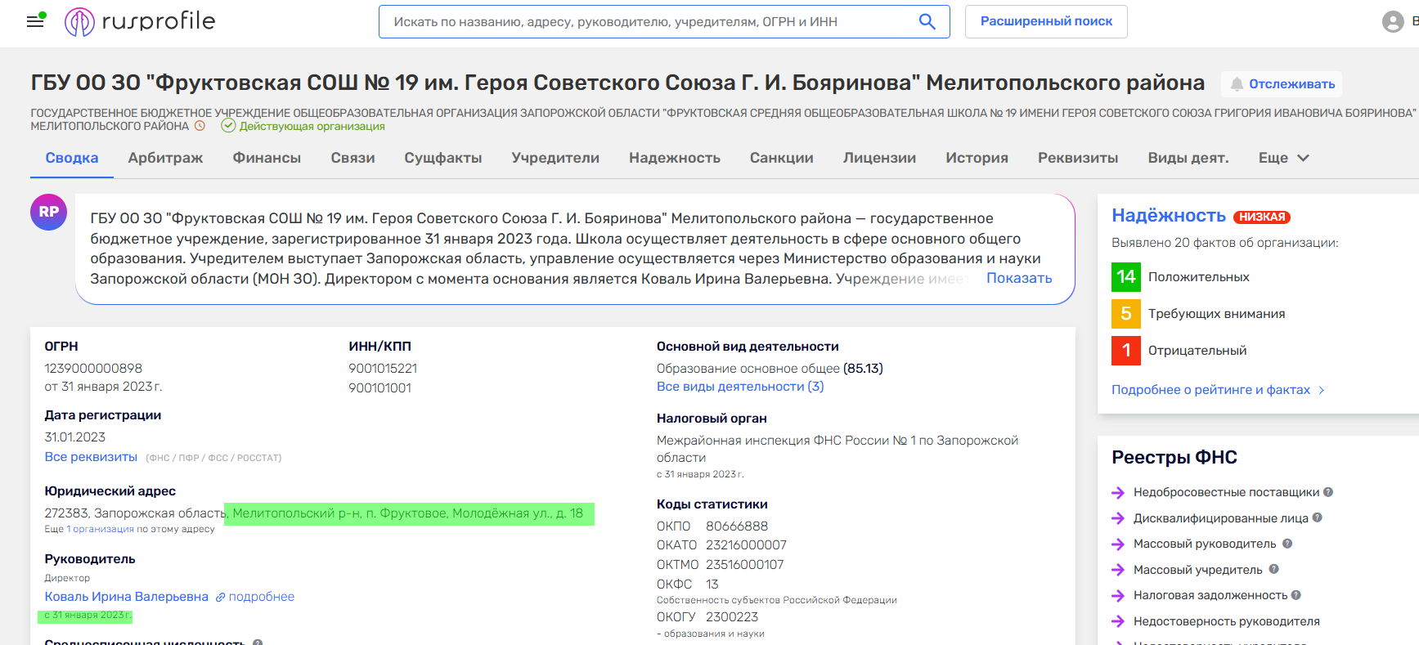Open the user account avatar icon

tap(1392, 22)
